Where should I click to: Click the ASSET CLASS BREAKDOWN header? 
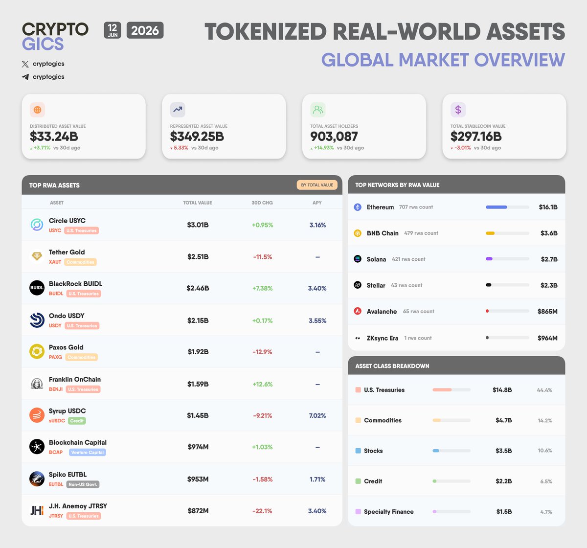[x=392, y=366]
